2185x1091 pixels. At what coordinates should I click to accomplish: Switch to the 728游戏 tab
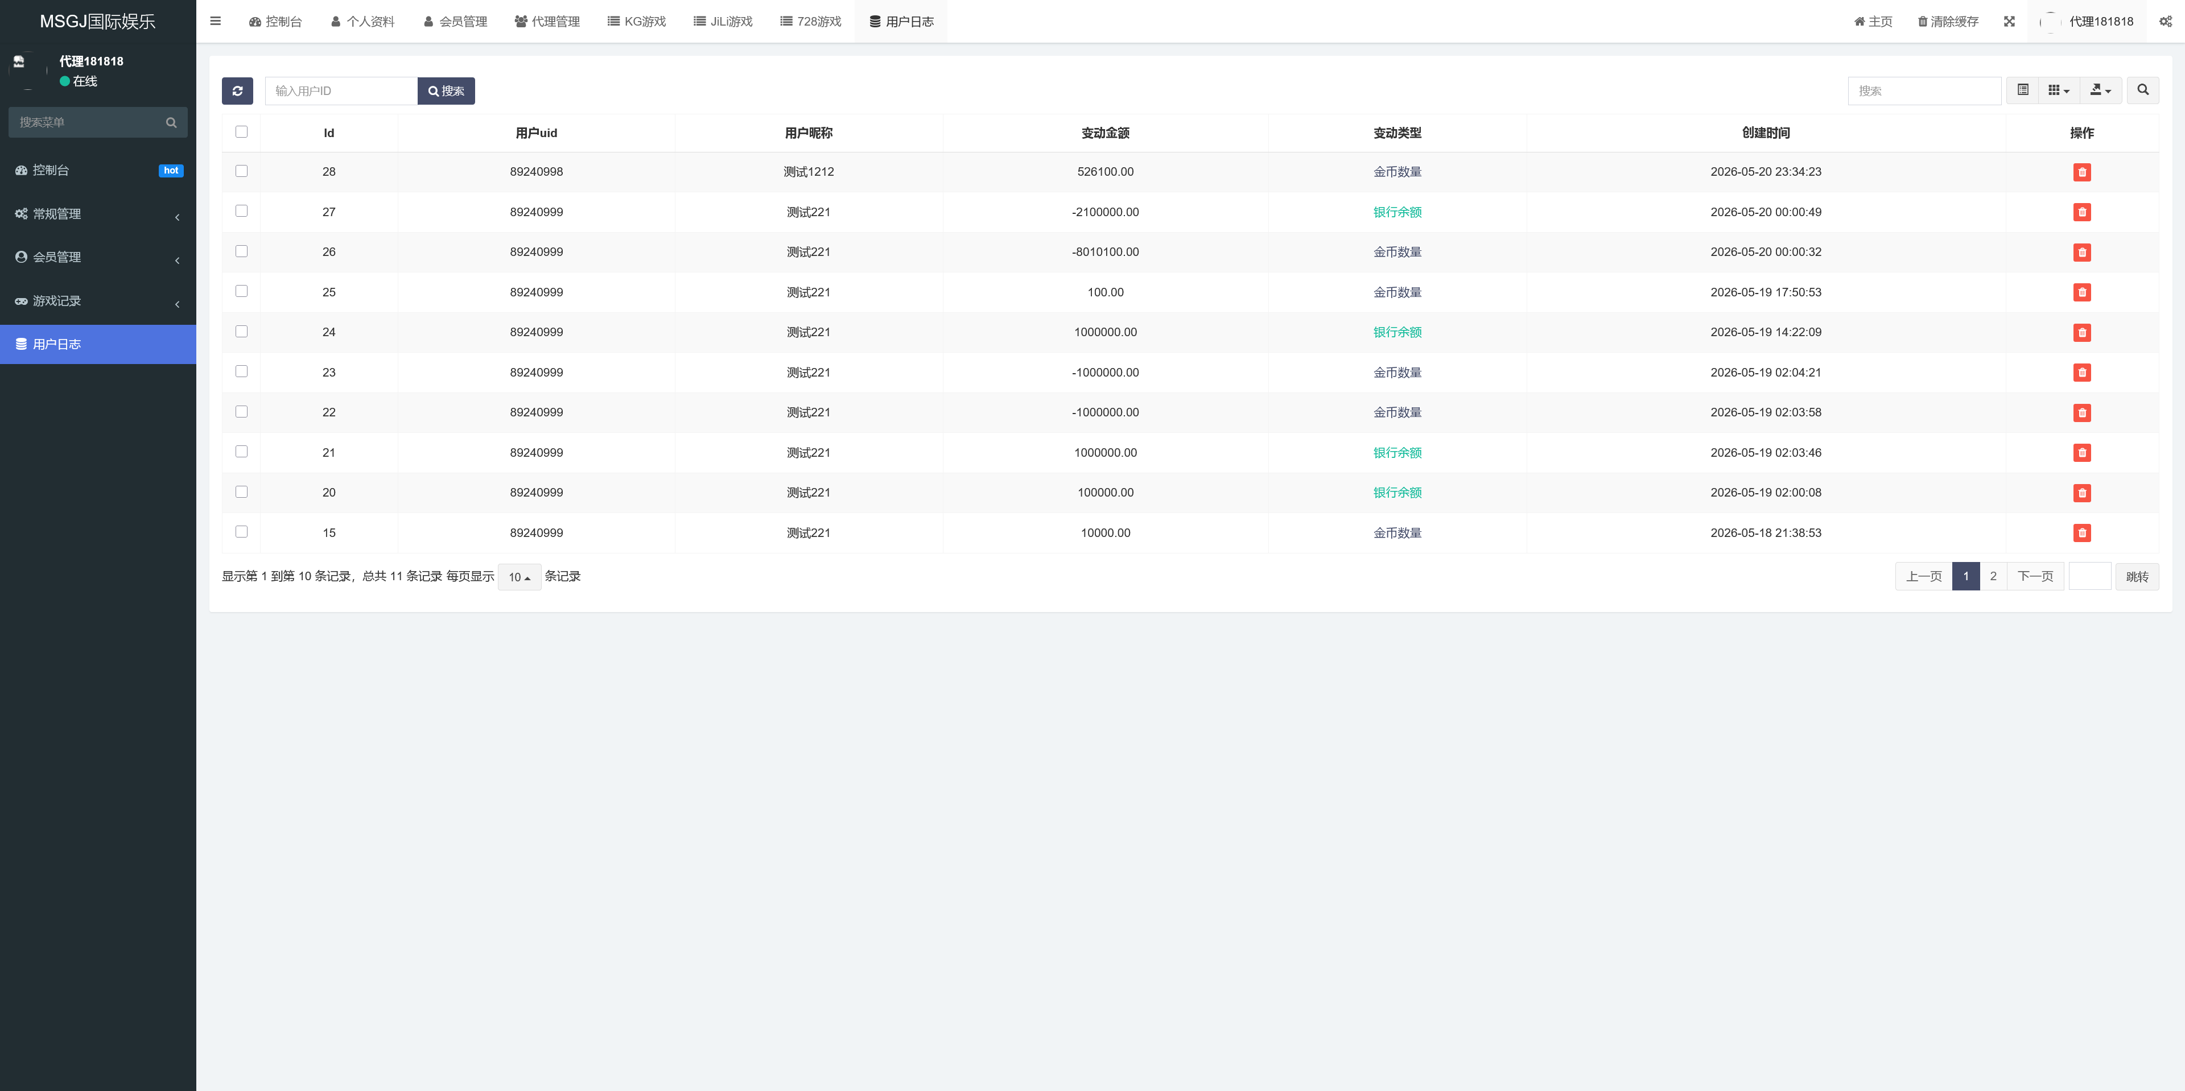[x=811, y=21]
